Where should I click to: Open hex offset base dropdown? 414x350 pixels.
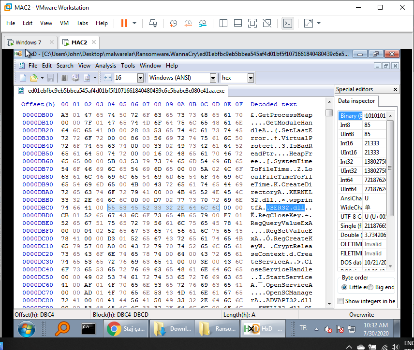pos(251,78)
